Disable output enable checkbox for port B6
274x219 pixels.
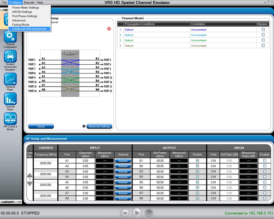198,187
